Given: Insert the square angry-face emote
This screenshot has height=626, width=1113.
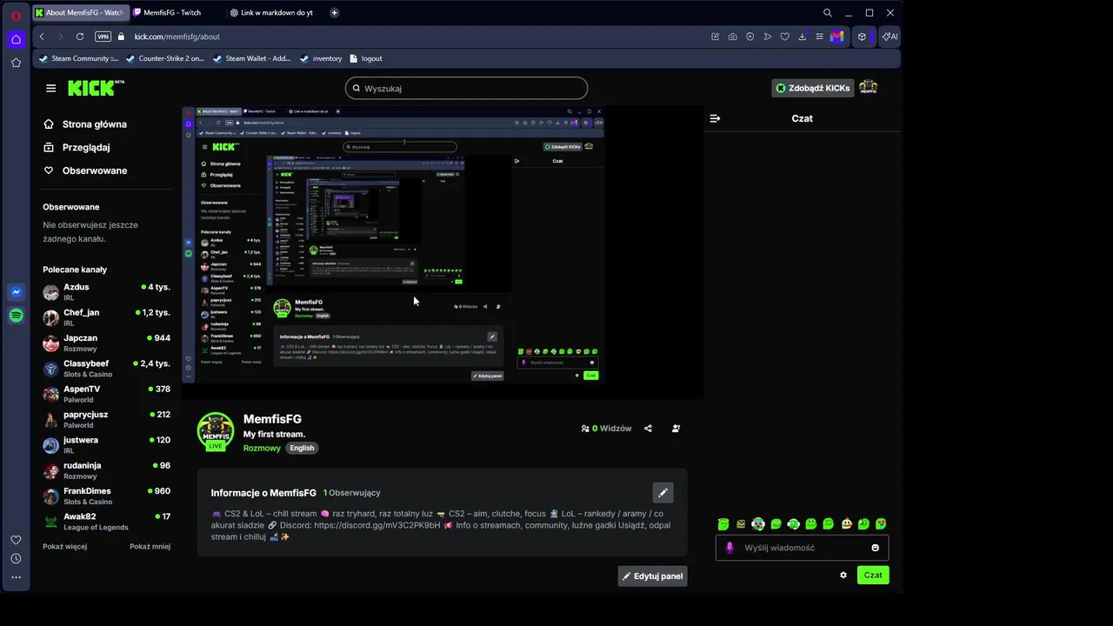Looking at the screenshot, I should coord(741,523).
